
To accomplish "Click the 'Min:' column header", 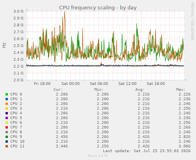I will tap(99, 90).
